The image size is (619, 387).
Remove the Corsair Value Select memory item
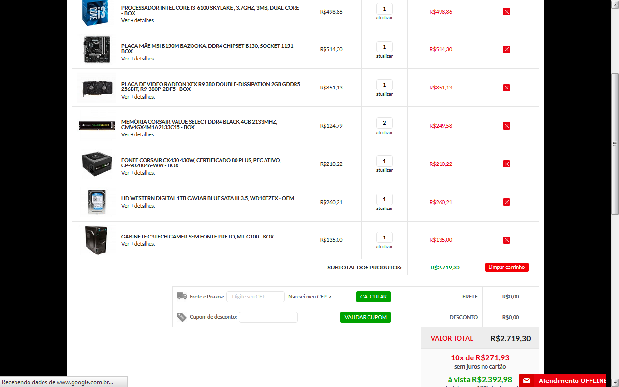click(x=506, y=126)
